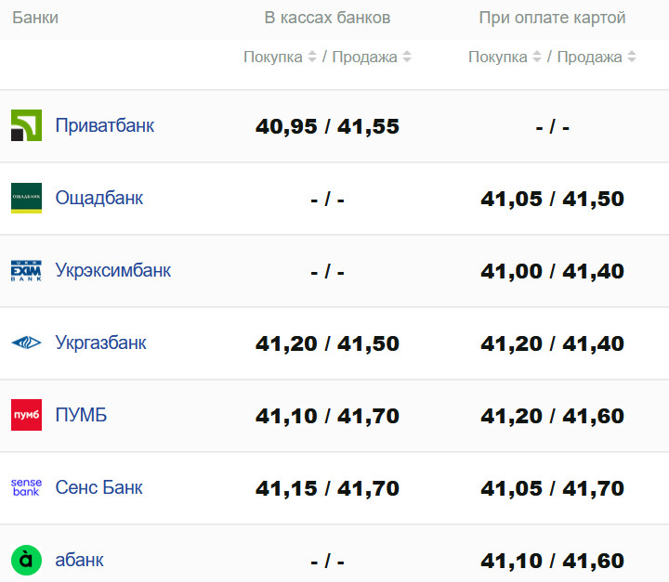Open the Ощадбанк link
The image size is (669, 582).
tap(99, 198)
